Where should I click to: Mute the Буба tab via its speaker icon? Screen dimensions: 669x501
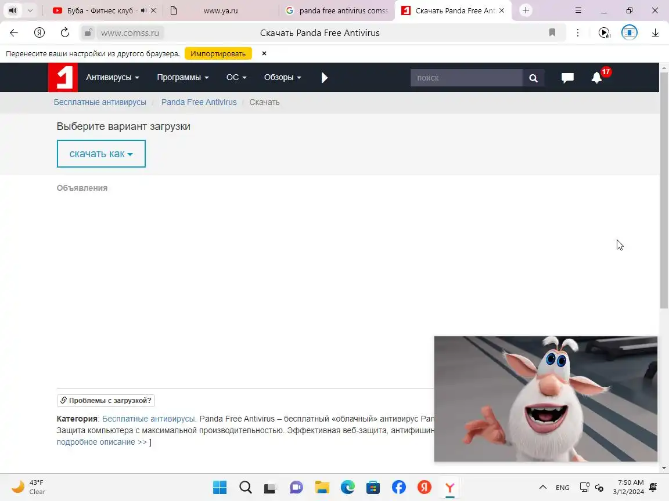pyautogui.click(x=144, y=10)
